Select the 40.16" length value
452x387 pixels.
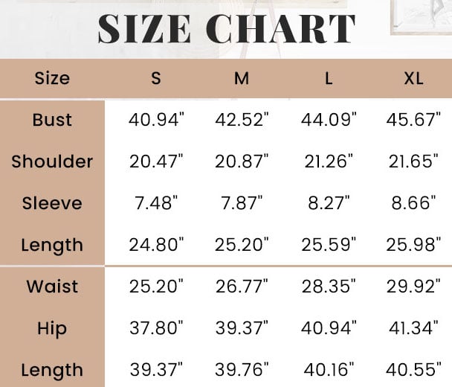click(x=329, y=370)
